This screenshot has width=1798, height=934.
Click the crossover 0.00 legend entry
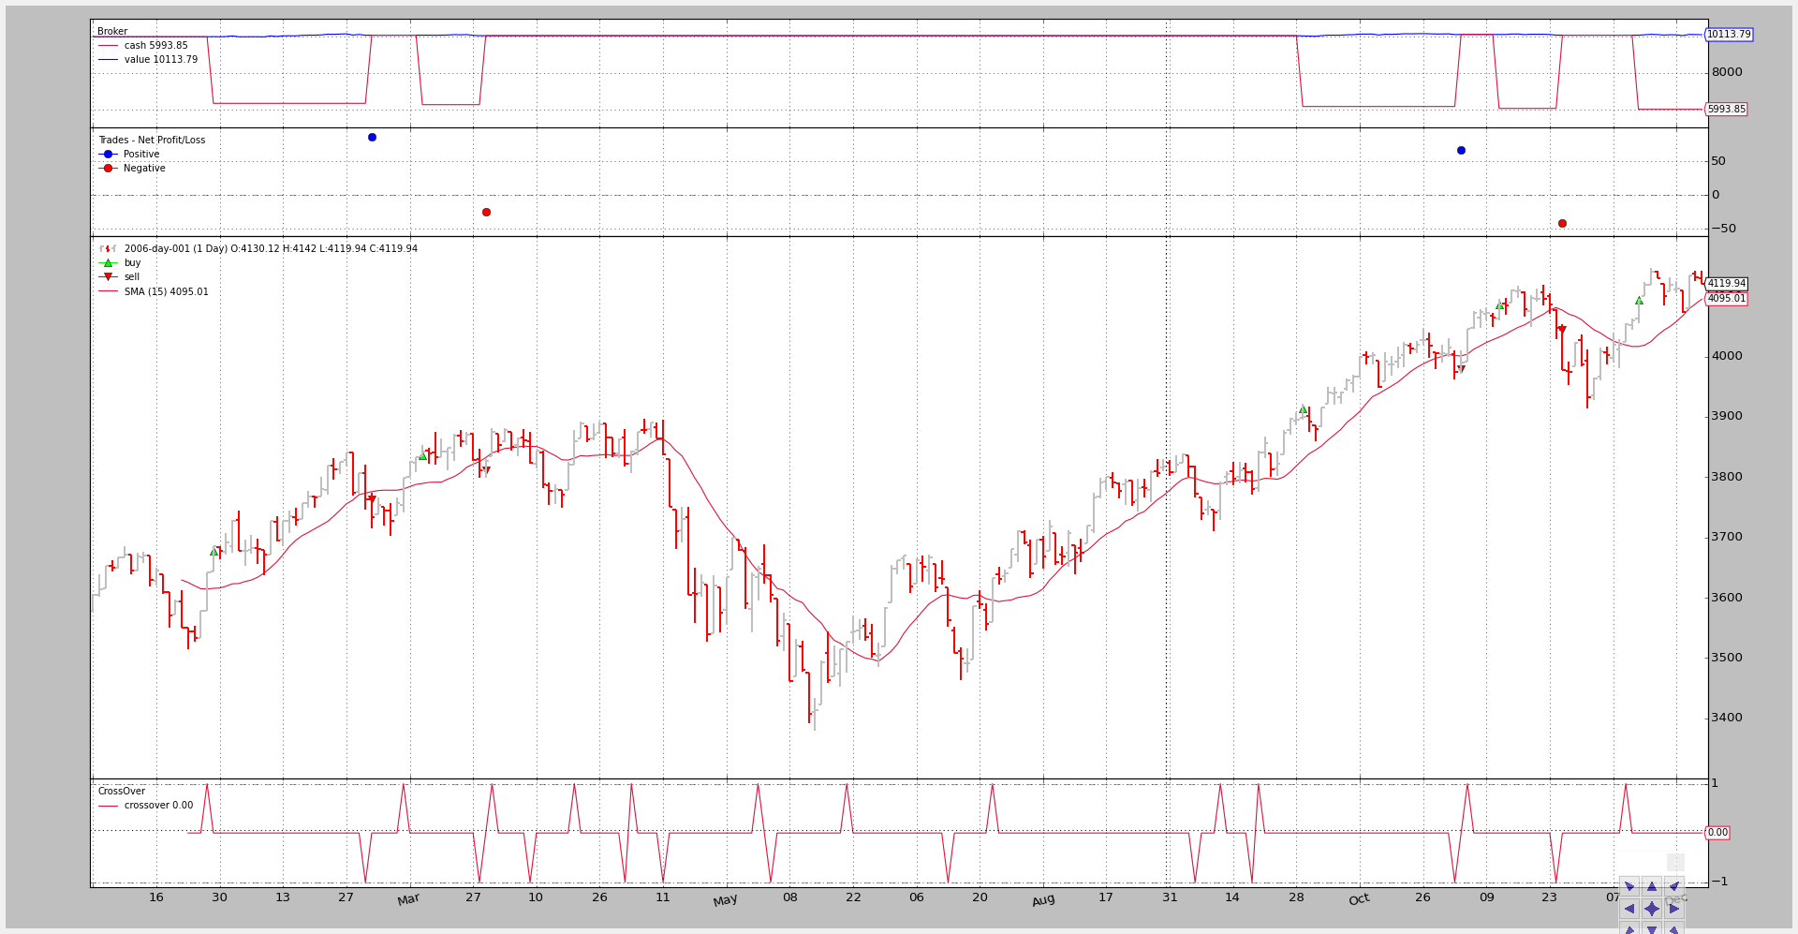pyautogui.click(x=158, y=806)
